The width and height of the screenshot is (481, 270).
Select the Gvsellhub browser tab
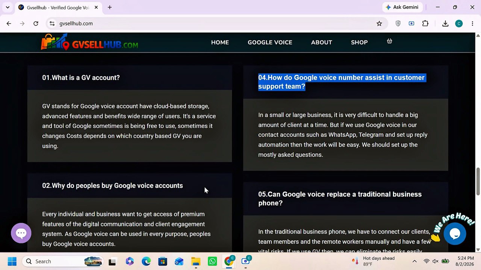point(58,7)
